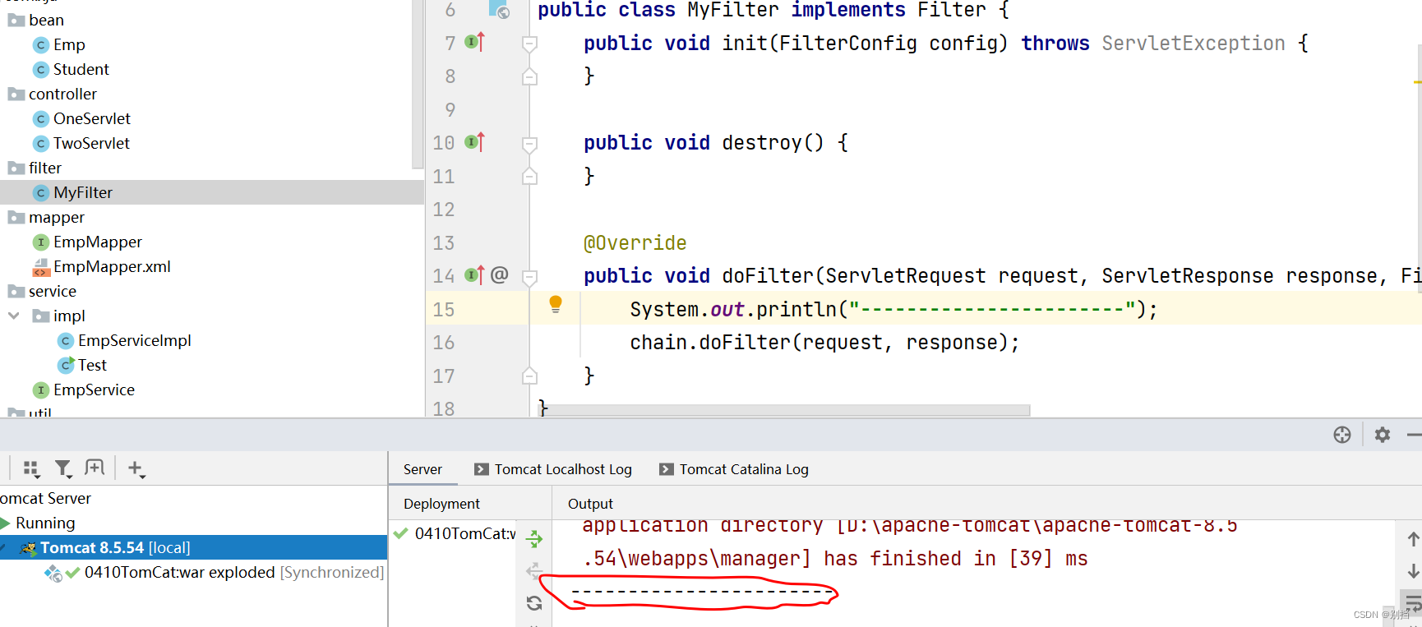
Task: Click the @ annotation gutter icon line 14
Action: [500, 274]
